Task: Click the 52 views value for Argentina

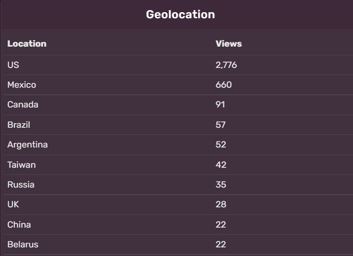Action: point(221,144)
